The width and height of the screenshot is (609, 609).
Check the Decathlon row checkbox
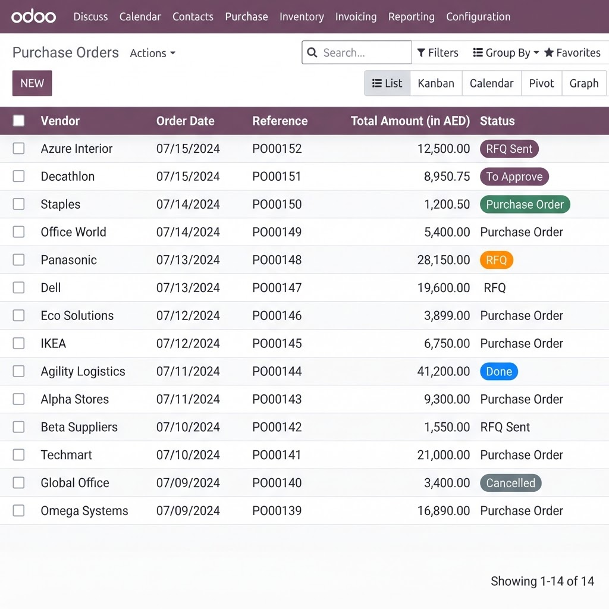point(18,176)
